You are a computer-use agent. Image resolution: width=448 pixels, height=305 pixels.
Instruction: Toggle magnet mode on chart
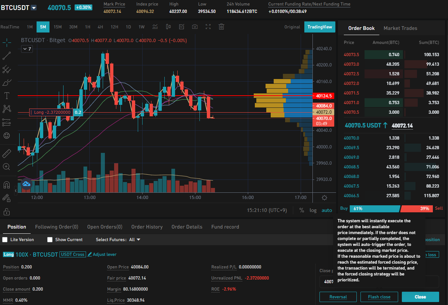coord(7,185)
